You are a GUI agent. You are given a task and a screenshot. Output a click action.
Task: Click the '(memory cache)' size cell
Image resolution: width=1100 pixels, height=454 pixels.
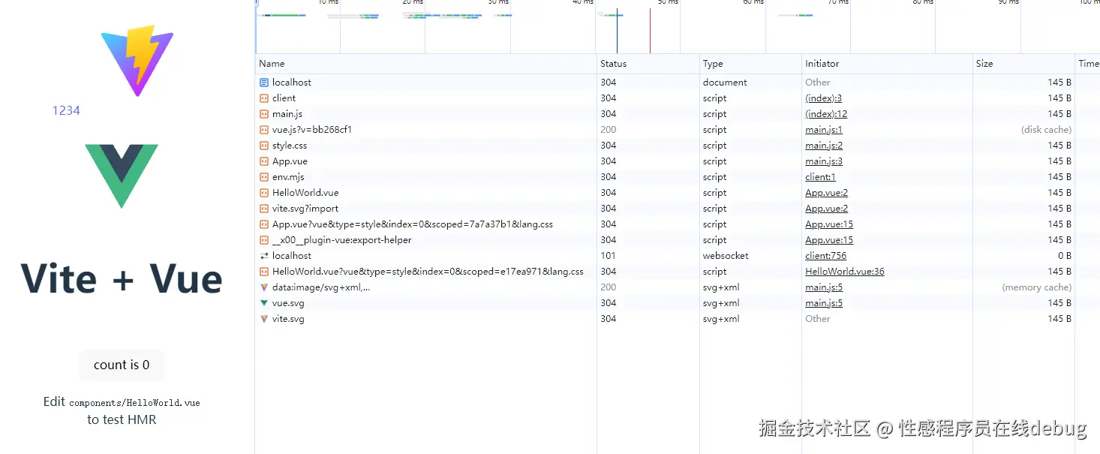click(x=1037, y=287)
